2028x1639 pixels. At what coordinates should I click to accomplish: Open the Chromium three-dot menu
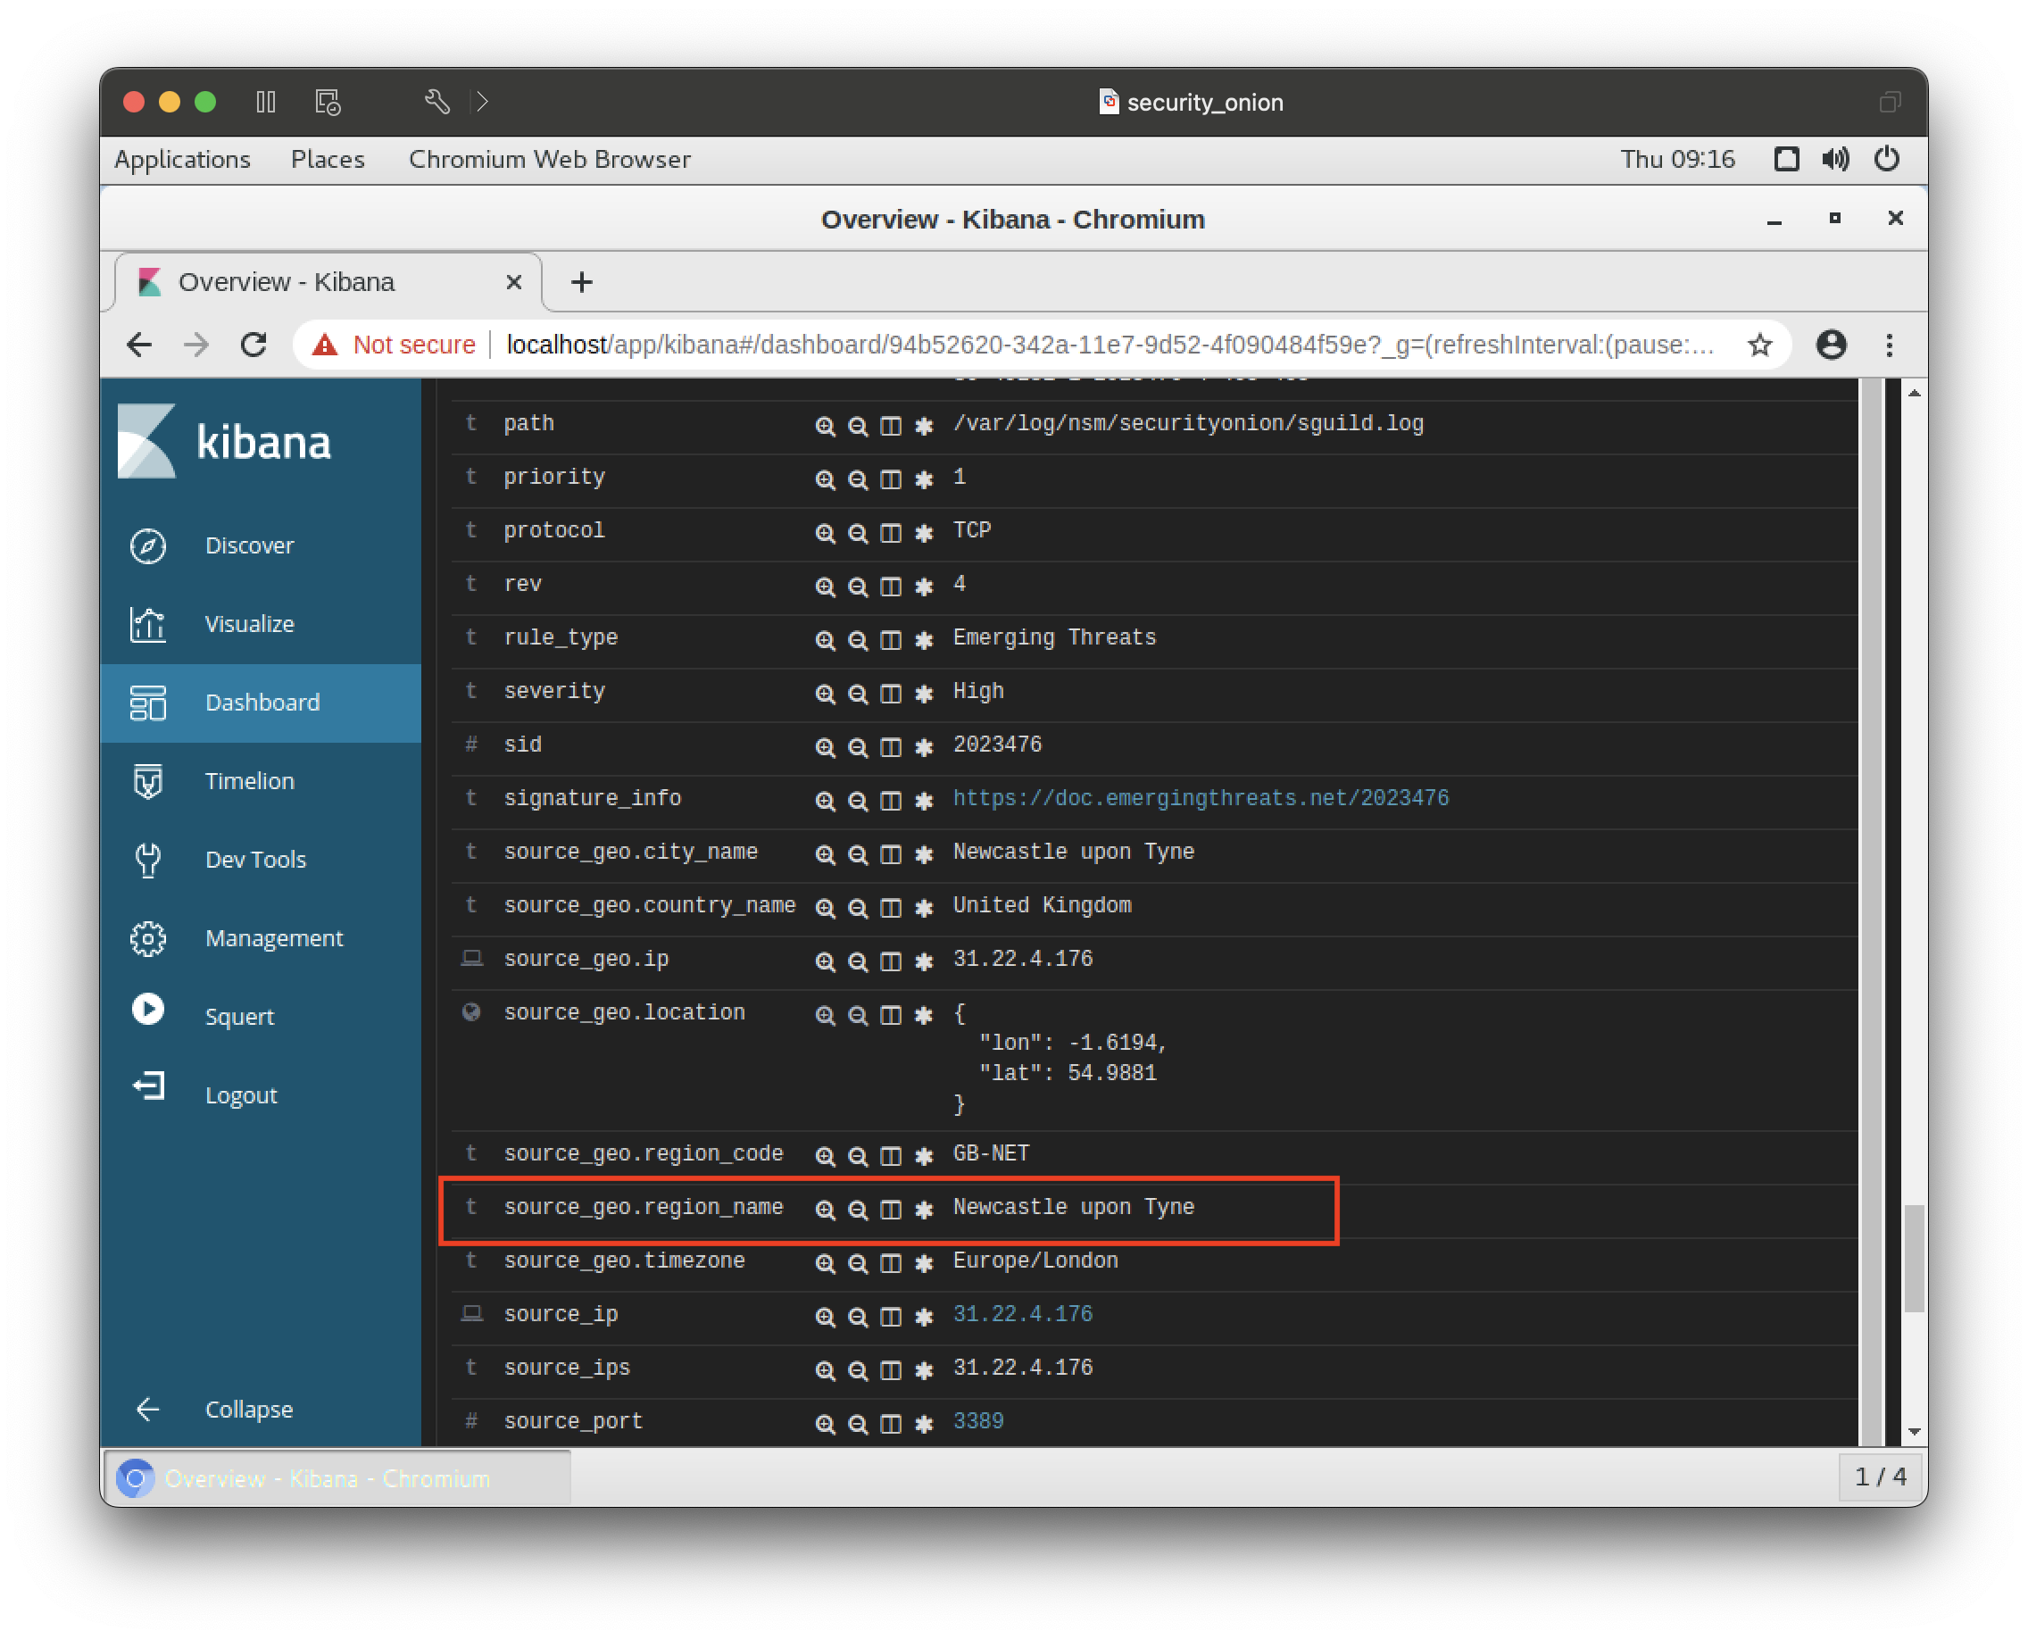point(1888,345)
